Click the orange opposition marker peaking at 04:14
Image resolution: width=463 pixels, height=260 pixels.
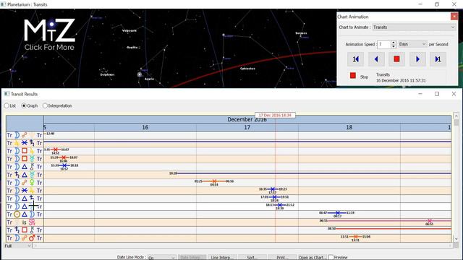point(214,181)
